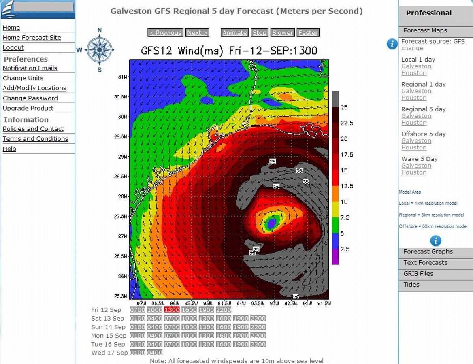Open Wave 5 Day Galveston map
Viewport: 473px width, 364px height.
[x=416, y=166]
